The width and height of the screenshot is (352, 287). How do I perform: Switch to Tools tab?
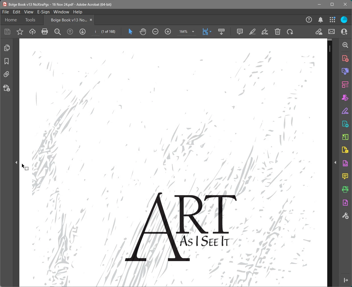coord(30,20)
